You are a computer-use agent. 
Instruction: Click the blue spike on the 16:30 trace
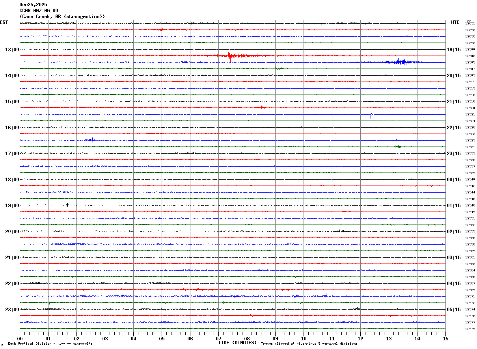pos(91,140)
